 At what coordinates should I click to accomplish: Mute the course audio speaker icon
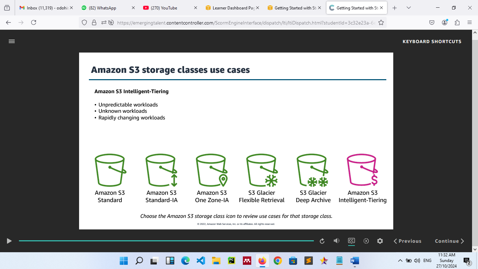[x=337, y=241]
